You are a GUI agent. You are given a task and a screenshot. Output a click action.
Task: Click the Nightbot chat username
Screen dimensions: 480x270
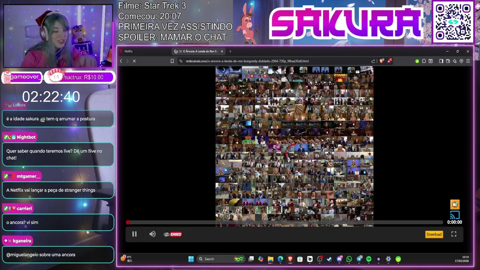pos(26,137)
